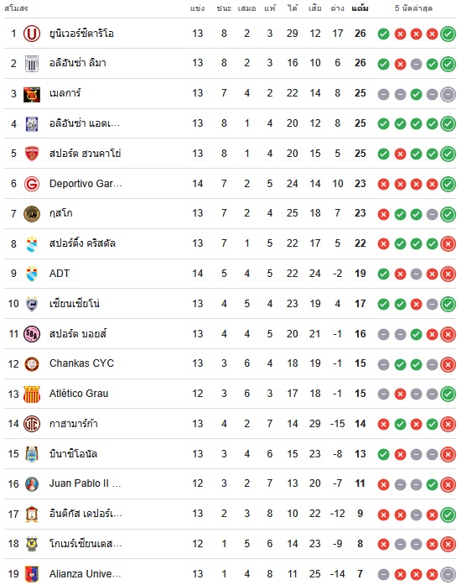
Task: Click the Sport Boys pink crest
Action: coord(32,334)
